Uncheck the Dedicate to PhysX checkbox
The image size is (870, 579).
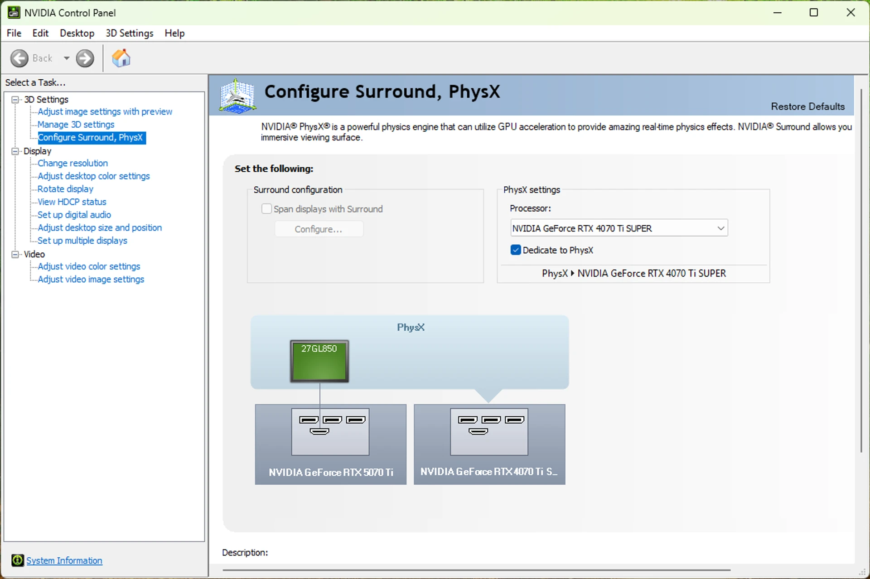point(516,250)
